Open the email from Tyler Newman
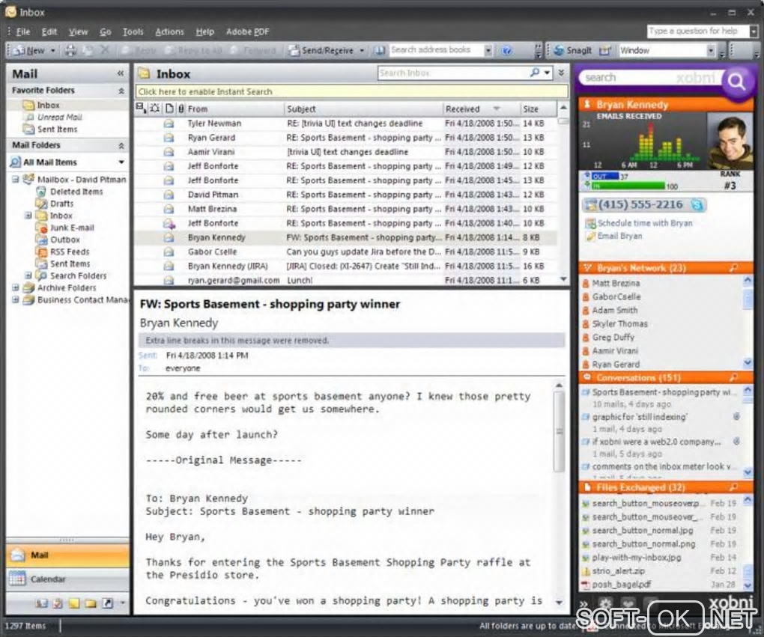This screenshot has width=764, height=637. [x=345, y=124]
